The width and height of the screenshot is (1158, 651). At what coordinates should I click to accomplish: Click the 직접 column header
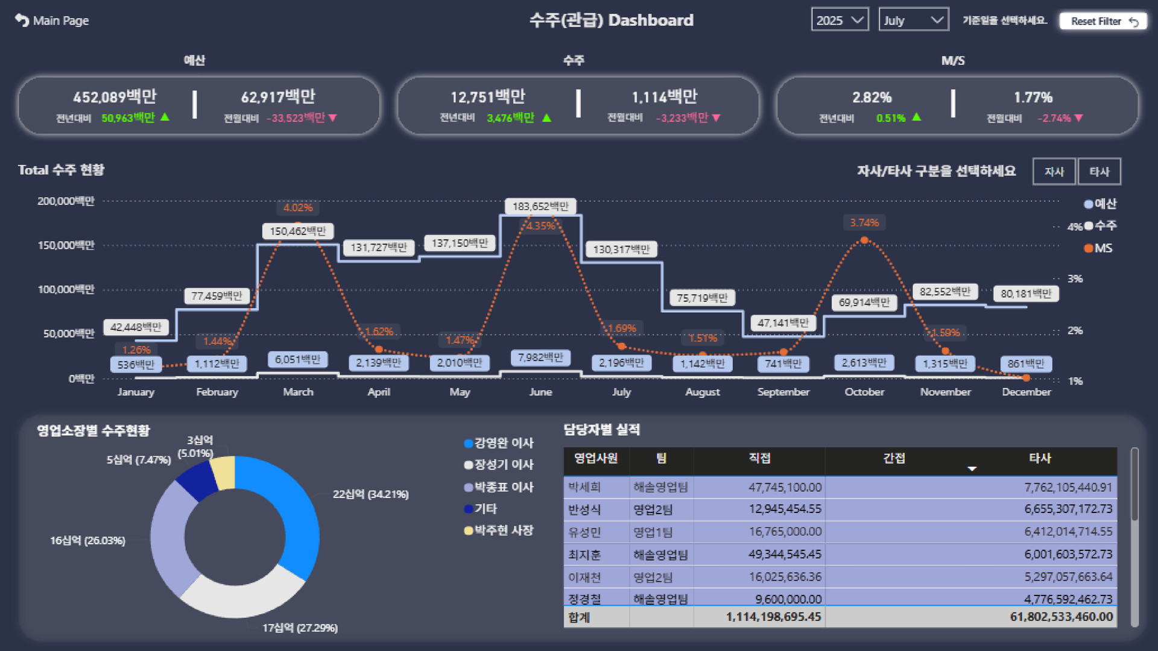coord(759,458)
